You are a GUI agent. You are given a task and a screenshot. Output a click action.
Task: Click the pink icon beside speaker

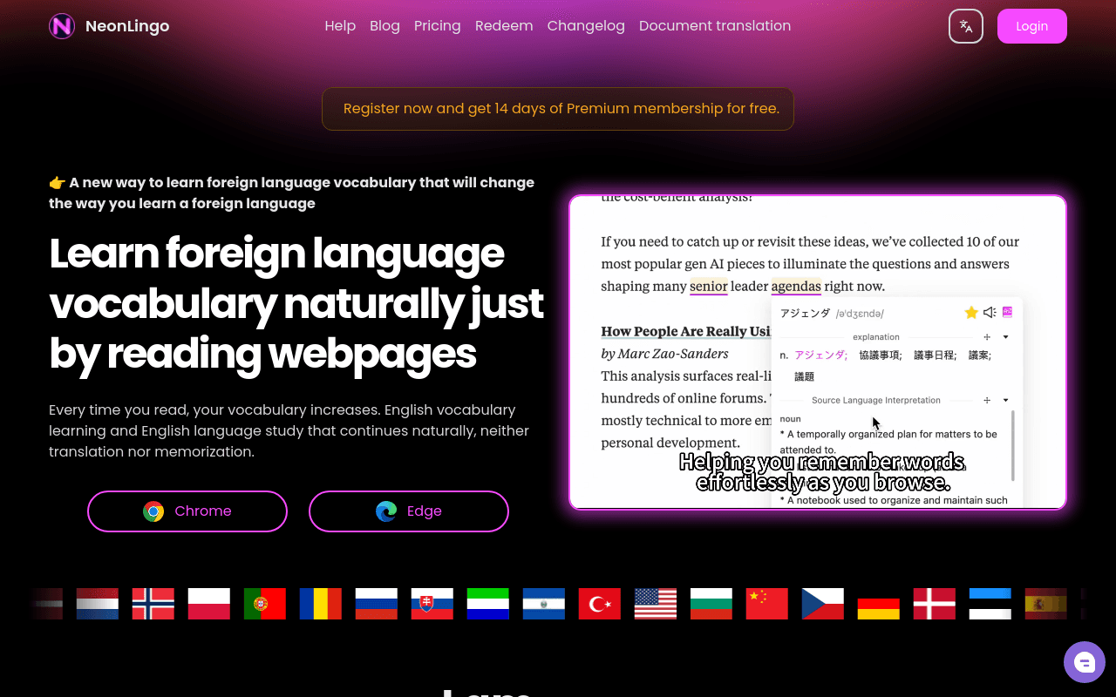pyautogui.click(x=1007, y=312)
